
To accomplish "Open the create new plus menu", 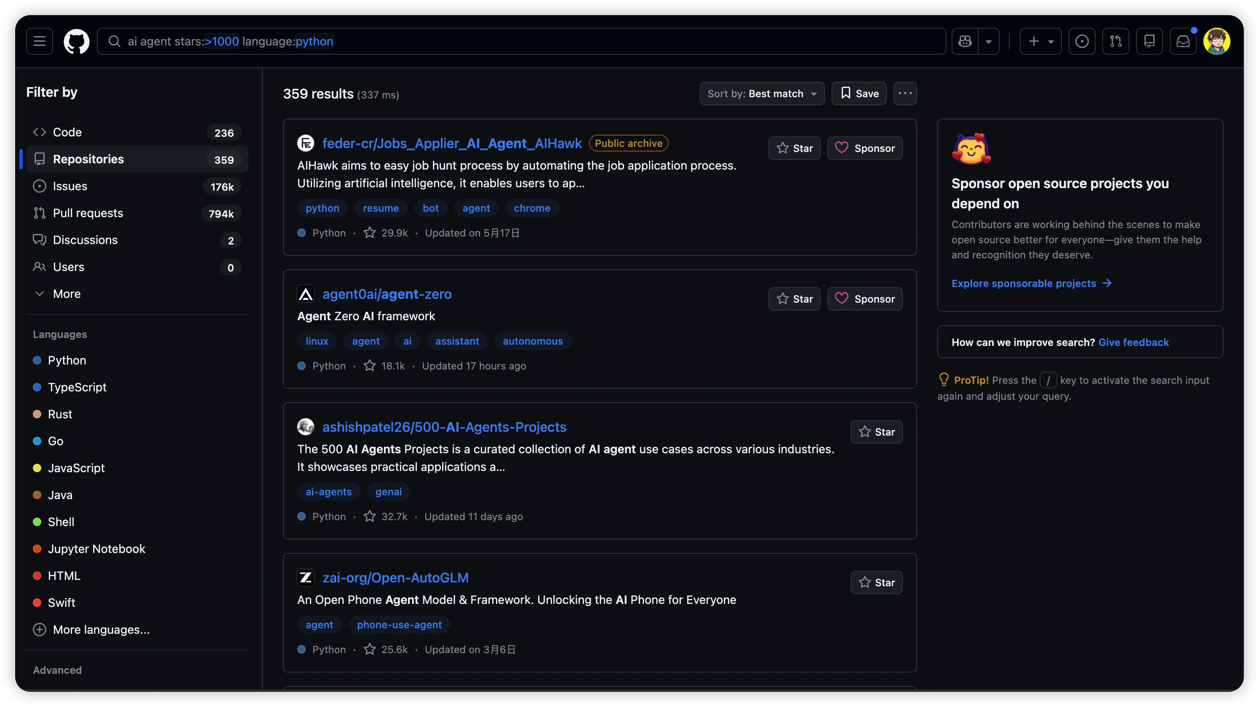I will 1040,41.
